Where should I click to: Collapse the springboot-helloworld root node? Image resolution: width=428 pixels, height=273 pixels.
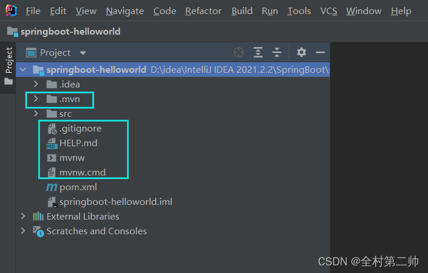(x=23, y=70)
